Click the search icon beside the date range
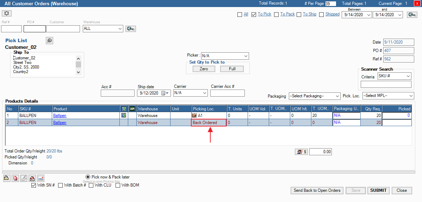The height and width of the screenshot is (202, 422). click(412, 15)
